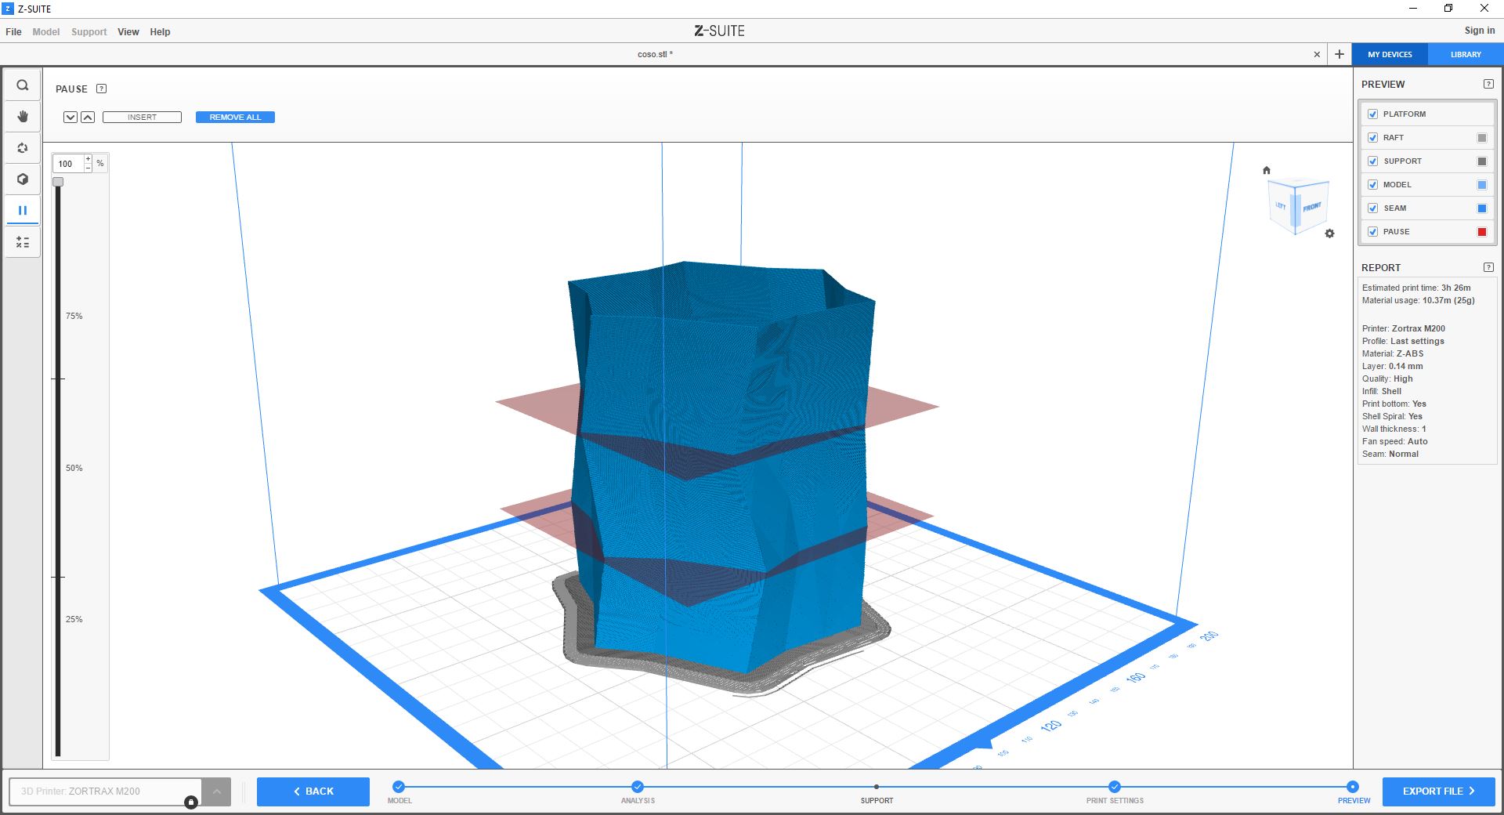Click the Sign in link

pos(1480,31)
